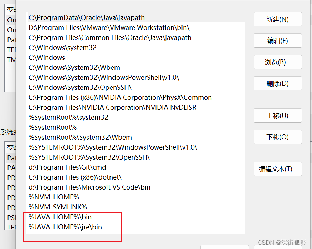Image resolution: width=312 pixels, height=249 pixels.
Task: Click the 浏览(B) button
Action: 277,62
